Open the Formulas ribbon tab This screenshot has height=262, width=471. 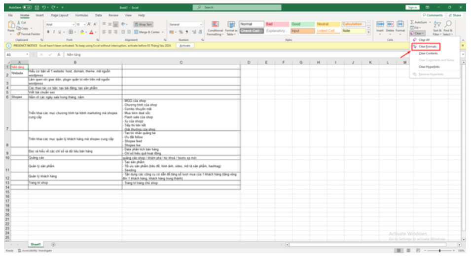(82, 15)
